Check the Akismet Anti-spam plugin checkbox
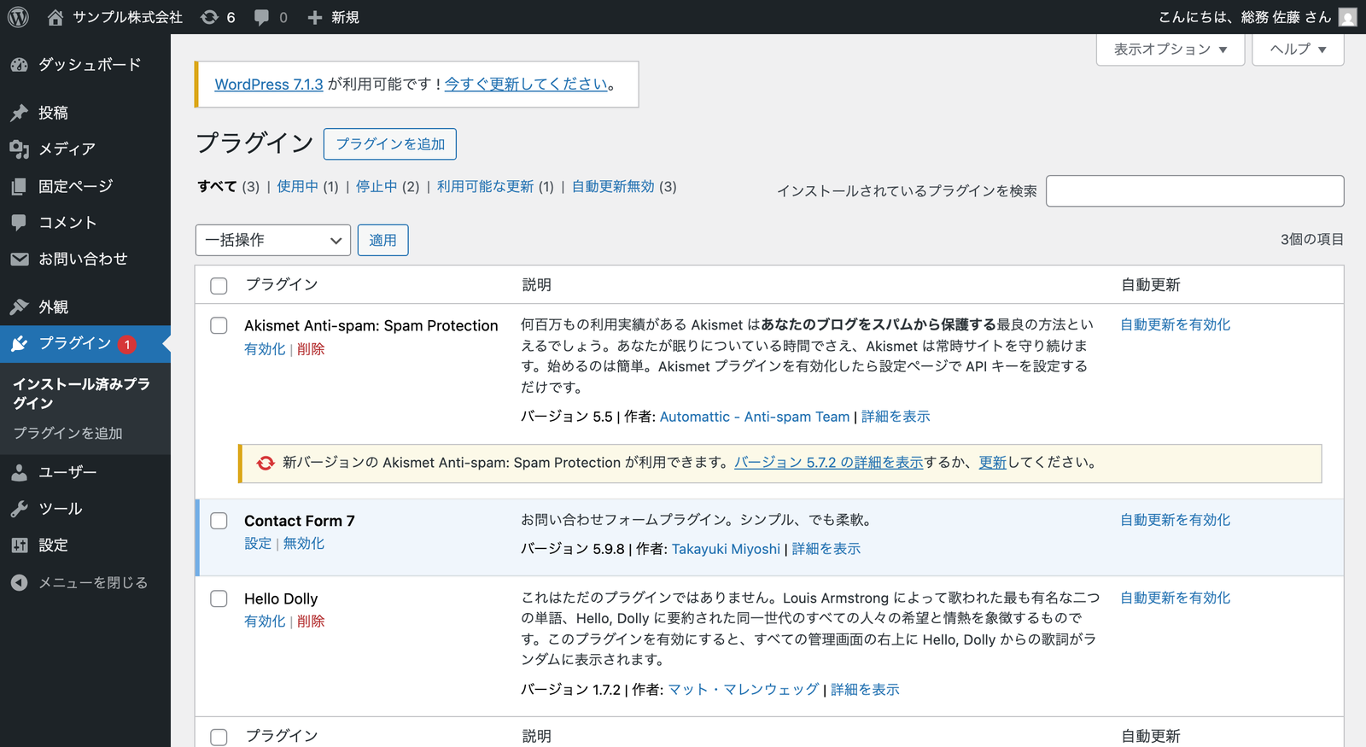The image size is (1366, 747). 219,325
